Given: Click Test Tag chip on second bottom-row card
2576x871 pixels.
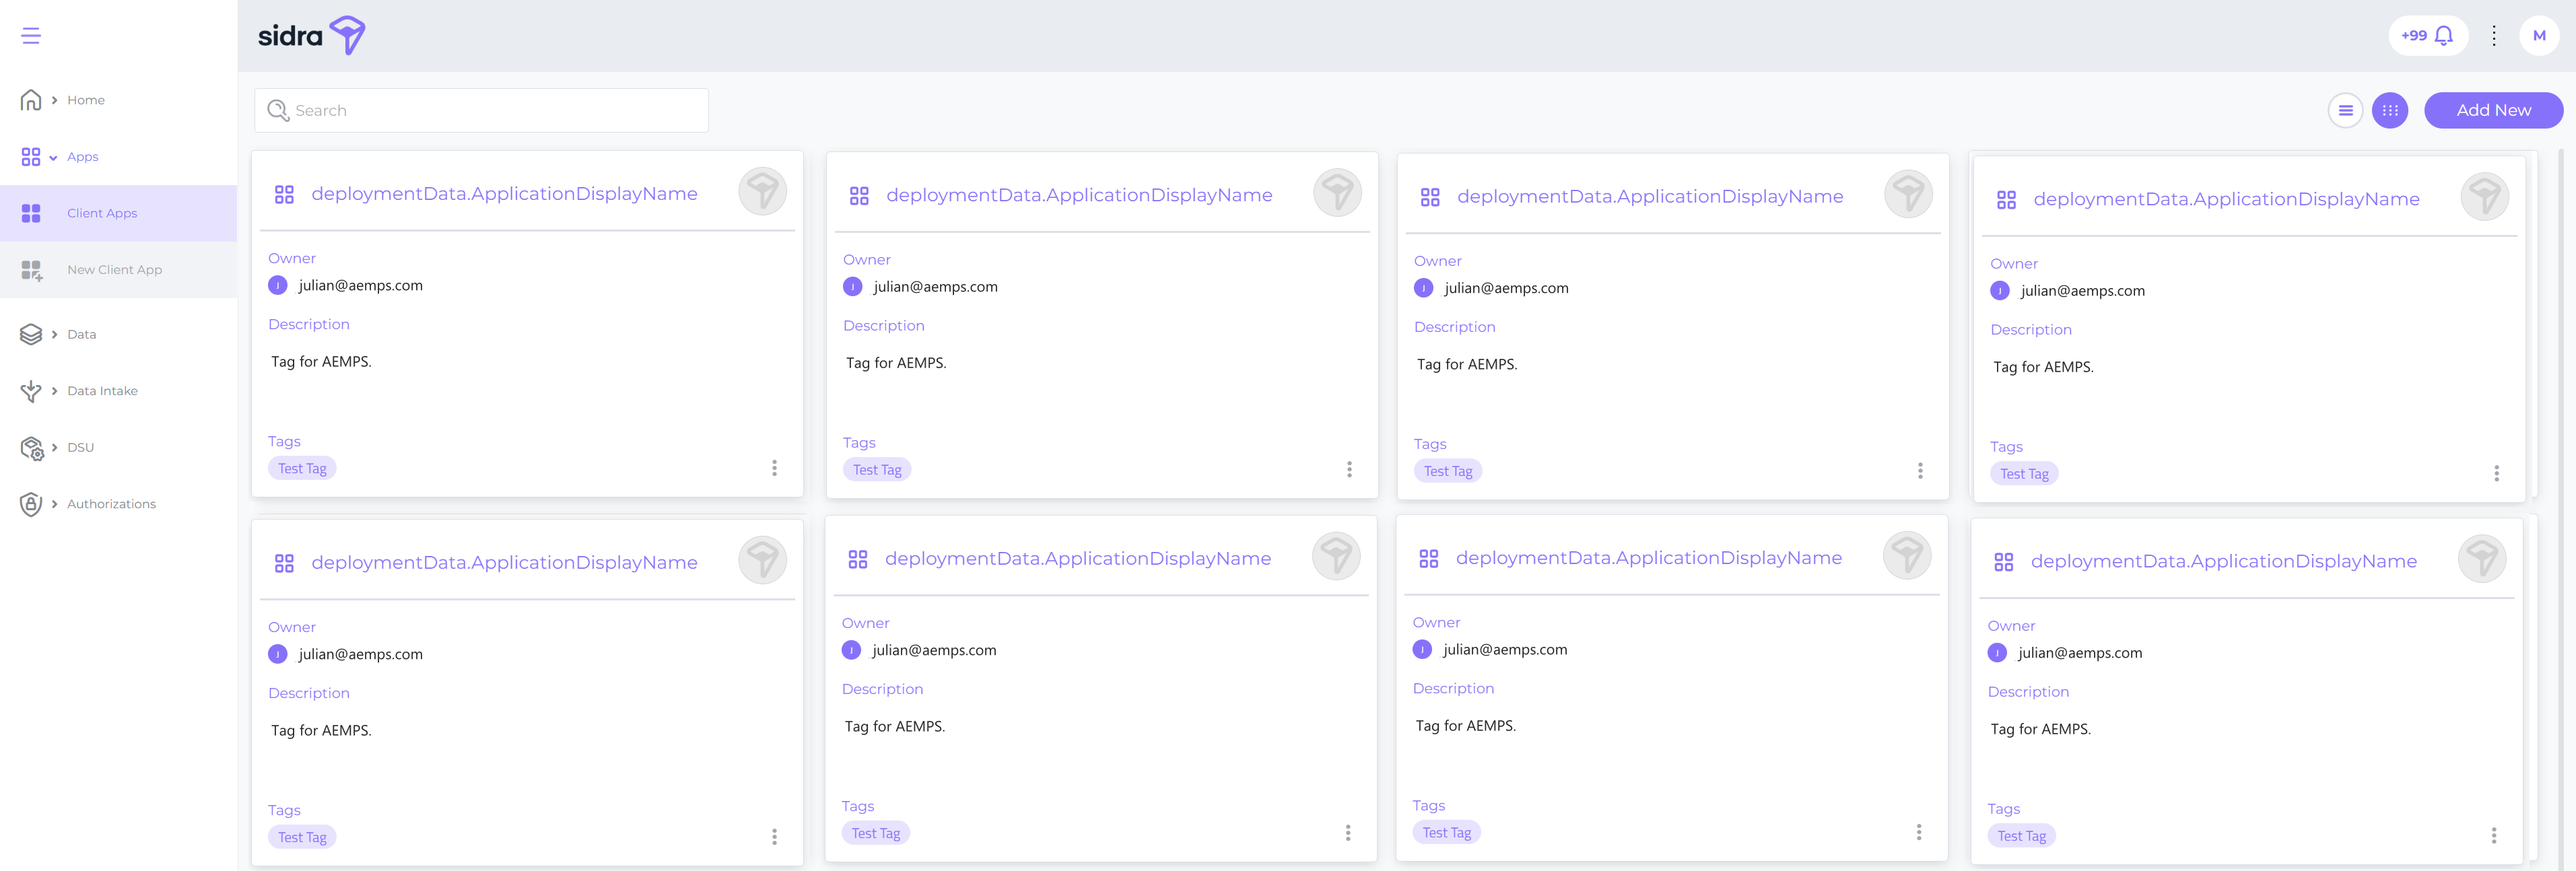Looking at the screenshot, I should coord(876,834).
